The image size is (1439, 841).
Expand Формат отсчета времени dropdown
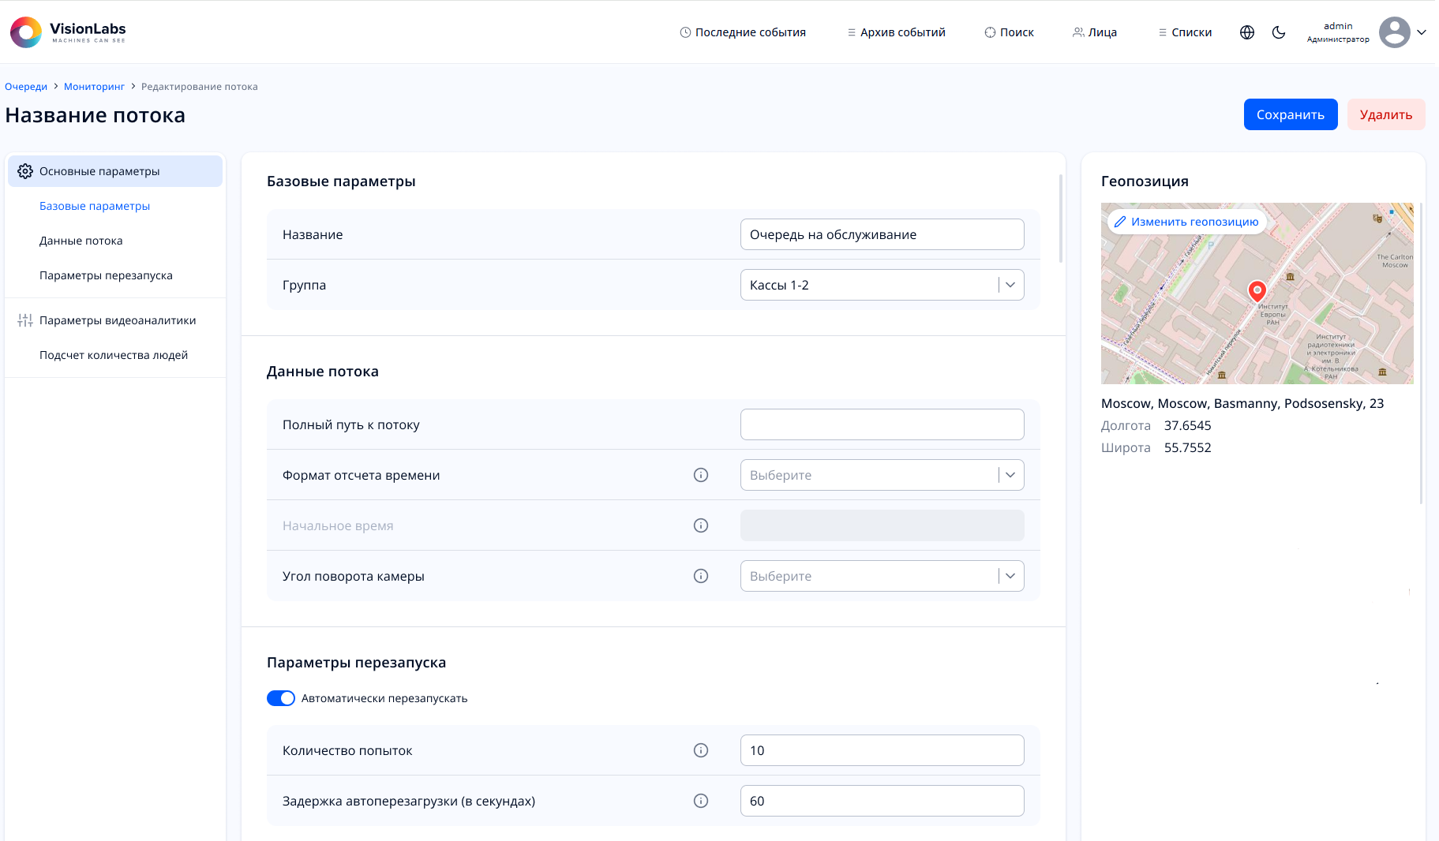coord(882,475)
